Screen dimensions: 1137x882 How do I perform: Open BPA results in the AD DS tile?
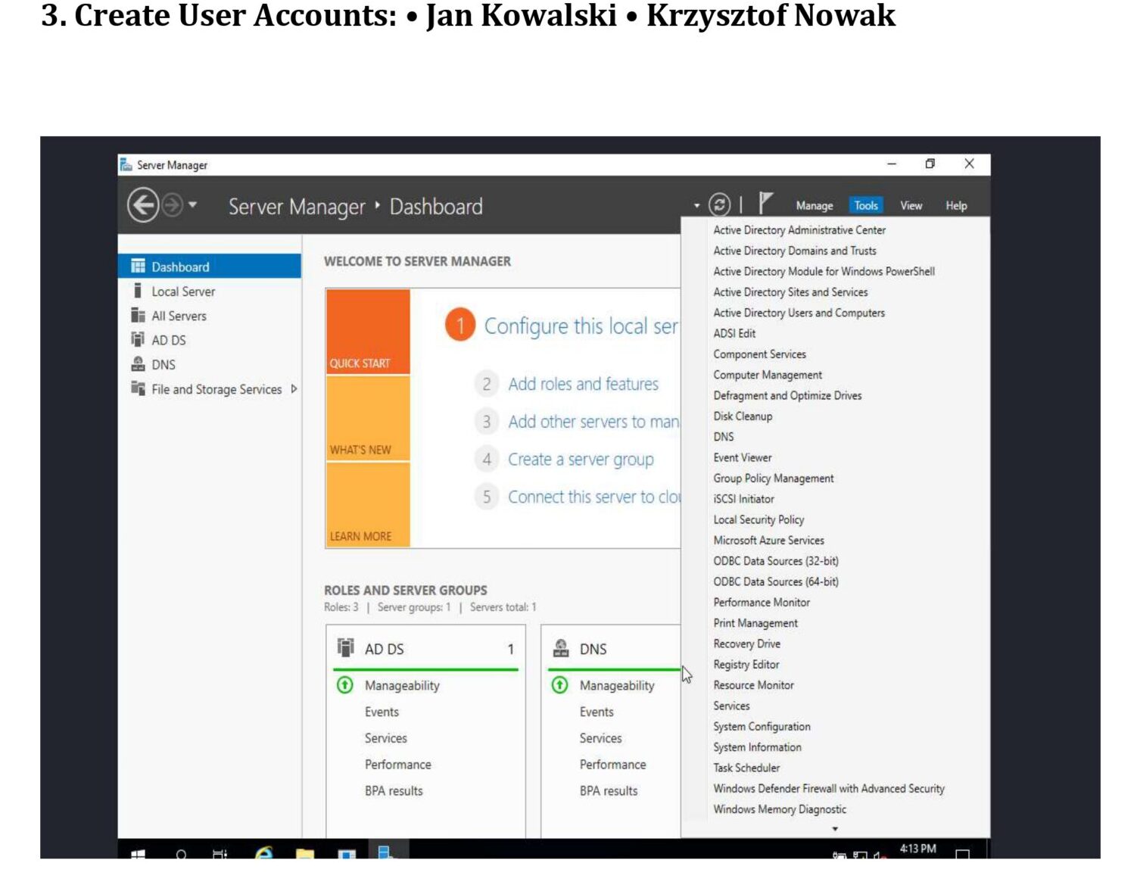coord(394,790)
